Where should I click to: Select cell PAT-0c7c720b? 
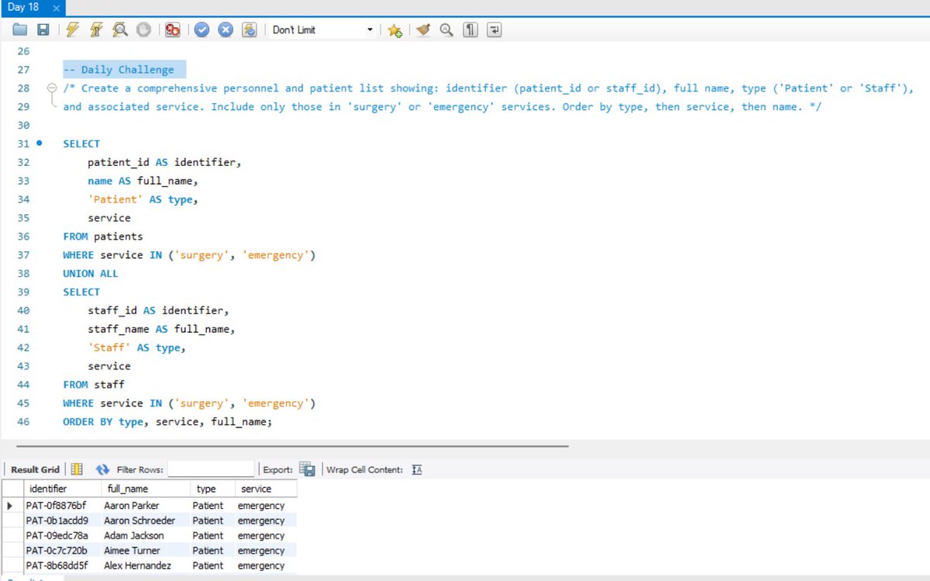tap(61, 551)
